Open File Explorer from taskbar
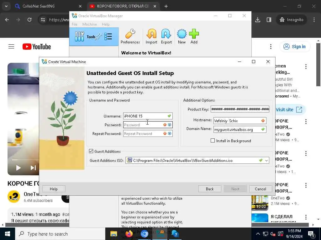 click(x=113, y=234)
